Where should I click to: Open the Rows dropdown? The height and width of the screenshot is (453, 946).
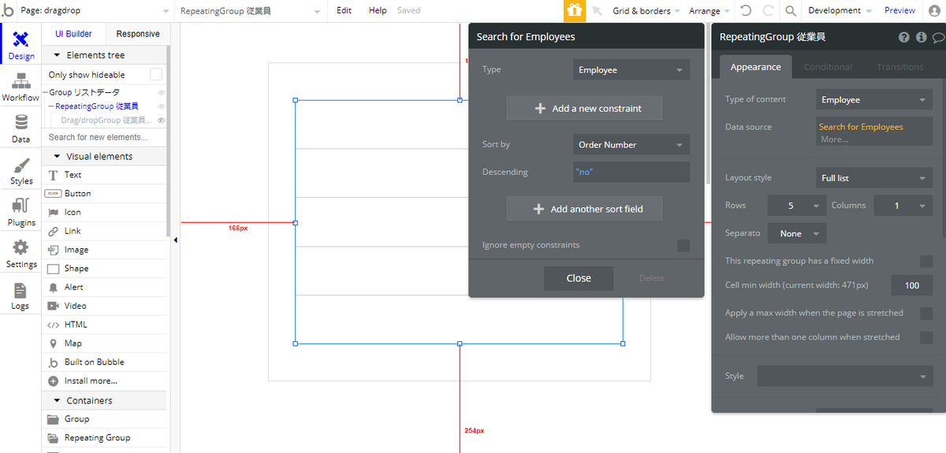(x=797, y=206)
